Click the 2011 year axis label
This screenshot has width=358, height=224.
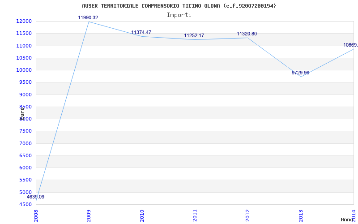(x=195, y=215)
